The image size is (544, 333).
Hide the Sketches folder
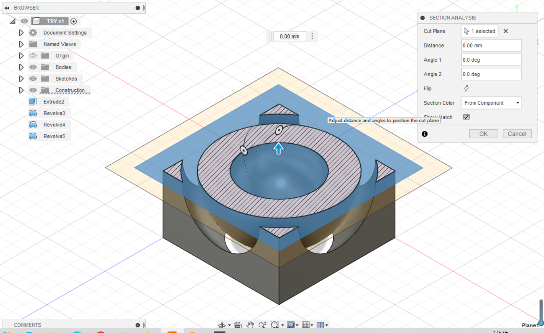(33, 79)
